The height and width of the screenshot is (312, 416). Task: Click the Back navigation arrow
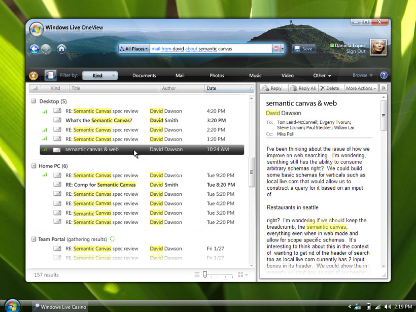[34, 49]
